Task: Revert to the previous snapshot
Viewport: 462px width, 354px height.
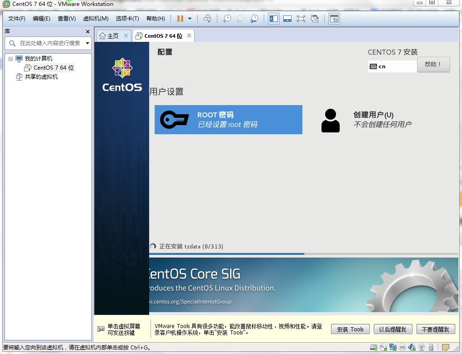Action: 241,19
